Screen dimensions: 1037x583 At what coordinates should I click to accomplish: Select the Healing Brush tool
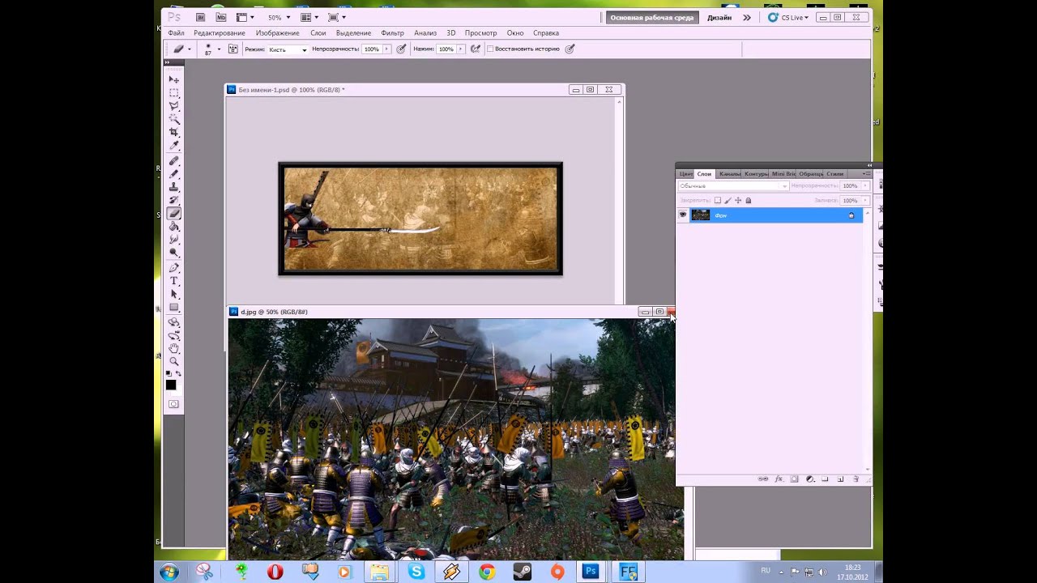[173, 160]
